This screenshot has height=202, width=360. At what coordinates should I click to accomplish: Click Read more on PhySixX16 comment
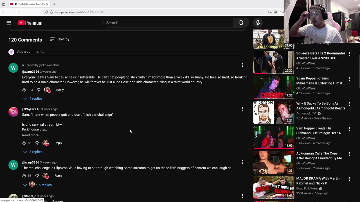coord(30,135)
